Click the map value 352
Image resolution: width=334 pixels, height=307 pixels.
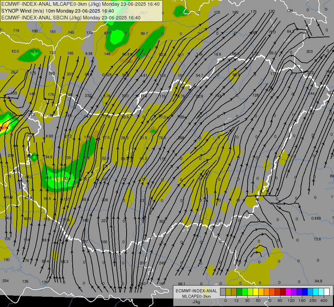(162, 221)
